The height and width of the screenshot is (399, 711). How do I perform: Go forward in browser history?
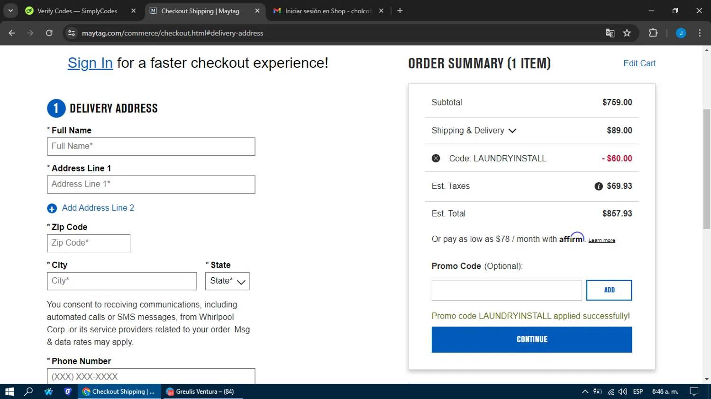(30, 33)
